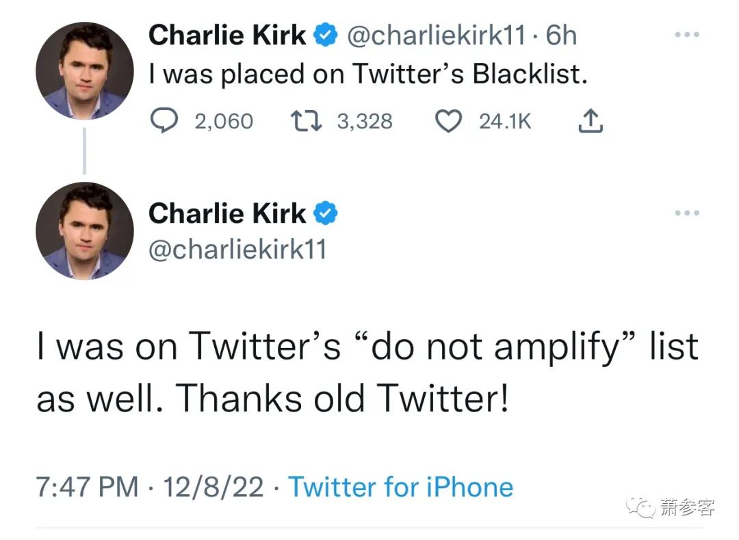Open the 6h timestamp link
739x540 pixels.
click(x=562, y=36)
